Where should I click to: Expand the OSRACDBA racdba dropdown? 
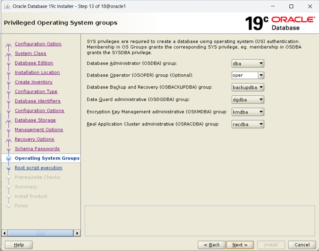pyautogui.click(x=248, y=124)
